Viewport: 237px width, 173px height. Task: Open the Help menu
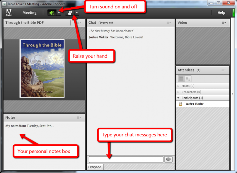pos(221,13)
